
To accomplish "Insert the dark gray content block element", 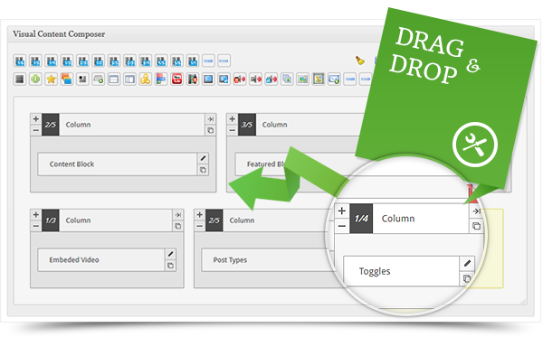I will pyautogui.click(x=20, y=80).
